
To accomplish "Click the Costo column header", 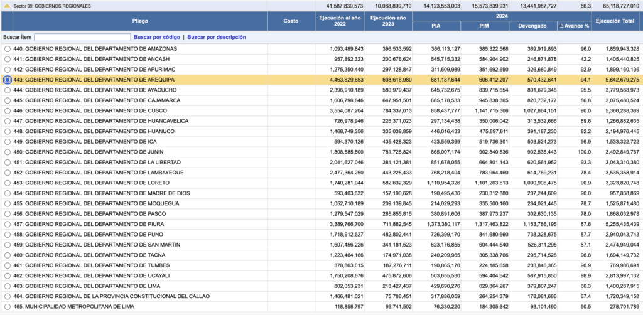I will pyautogui.click(x=291, y=21).
